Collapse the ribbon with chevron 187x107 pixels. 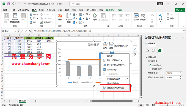(183, 26)
